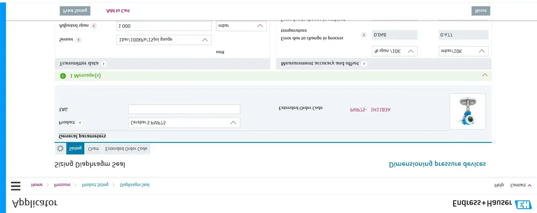Open the hamburger navigation menu
Image resolution: width=537 pixels, height=213 pixels.
(x=16, y=186)
